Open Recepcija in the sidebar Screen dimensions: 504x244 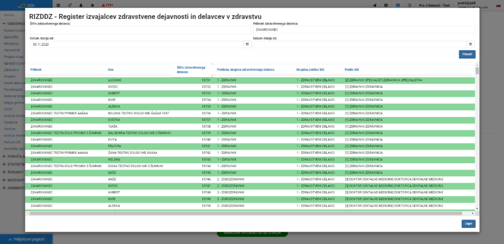tap(11, 43)
